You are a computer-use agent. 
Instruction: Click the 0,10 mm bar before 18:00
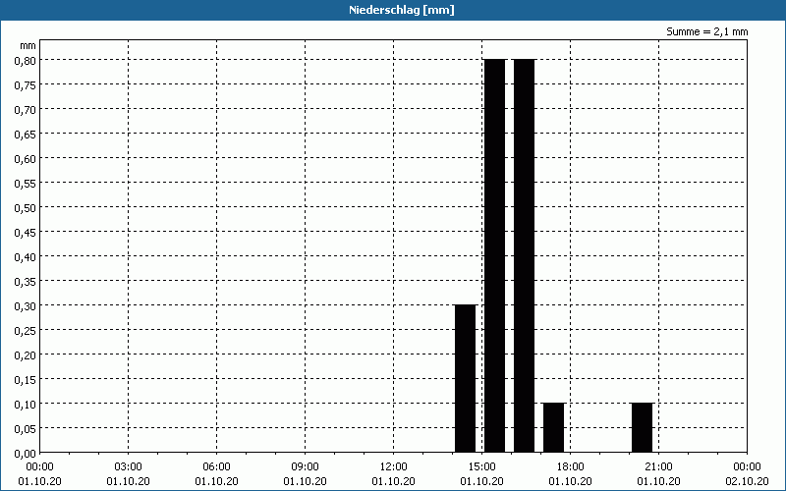pyautogui.click(x=554, y=427)
